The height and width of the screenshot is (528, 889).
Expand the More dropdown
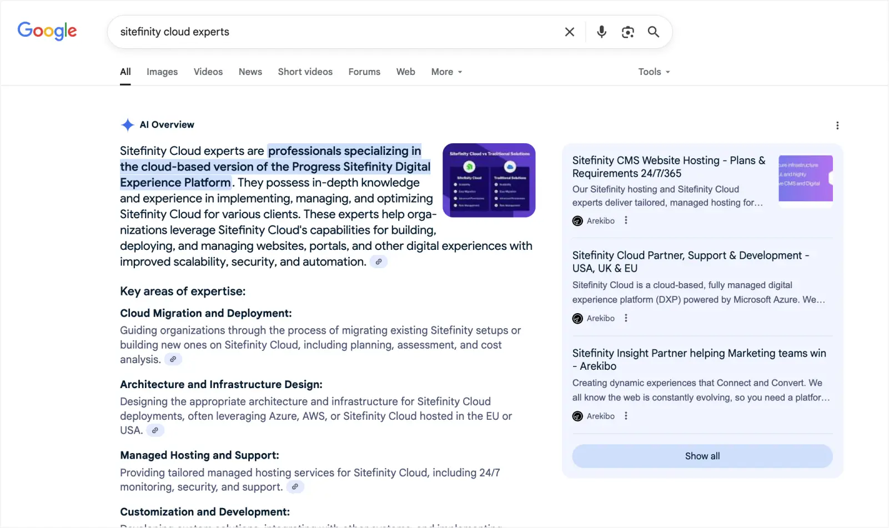447,72
